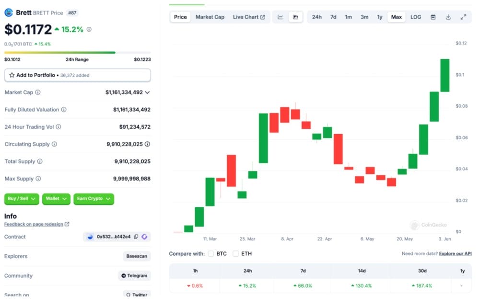491x305 pixels.
Task: Toggle LOG scale on chart
Action: coord(416,17)
